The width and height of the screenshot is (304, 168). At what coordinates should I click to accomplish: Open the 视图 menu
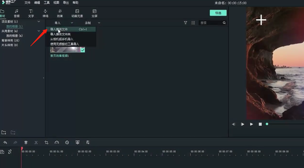[56, 3]
